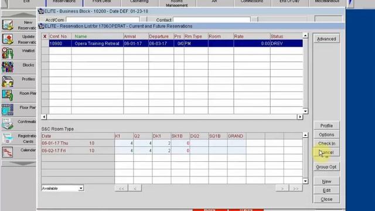Open the Front Desk menu
Image resolution: width=375 pixels, height=211 pixels.
point(101,2)
